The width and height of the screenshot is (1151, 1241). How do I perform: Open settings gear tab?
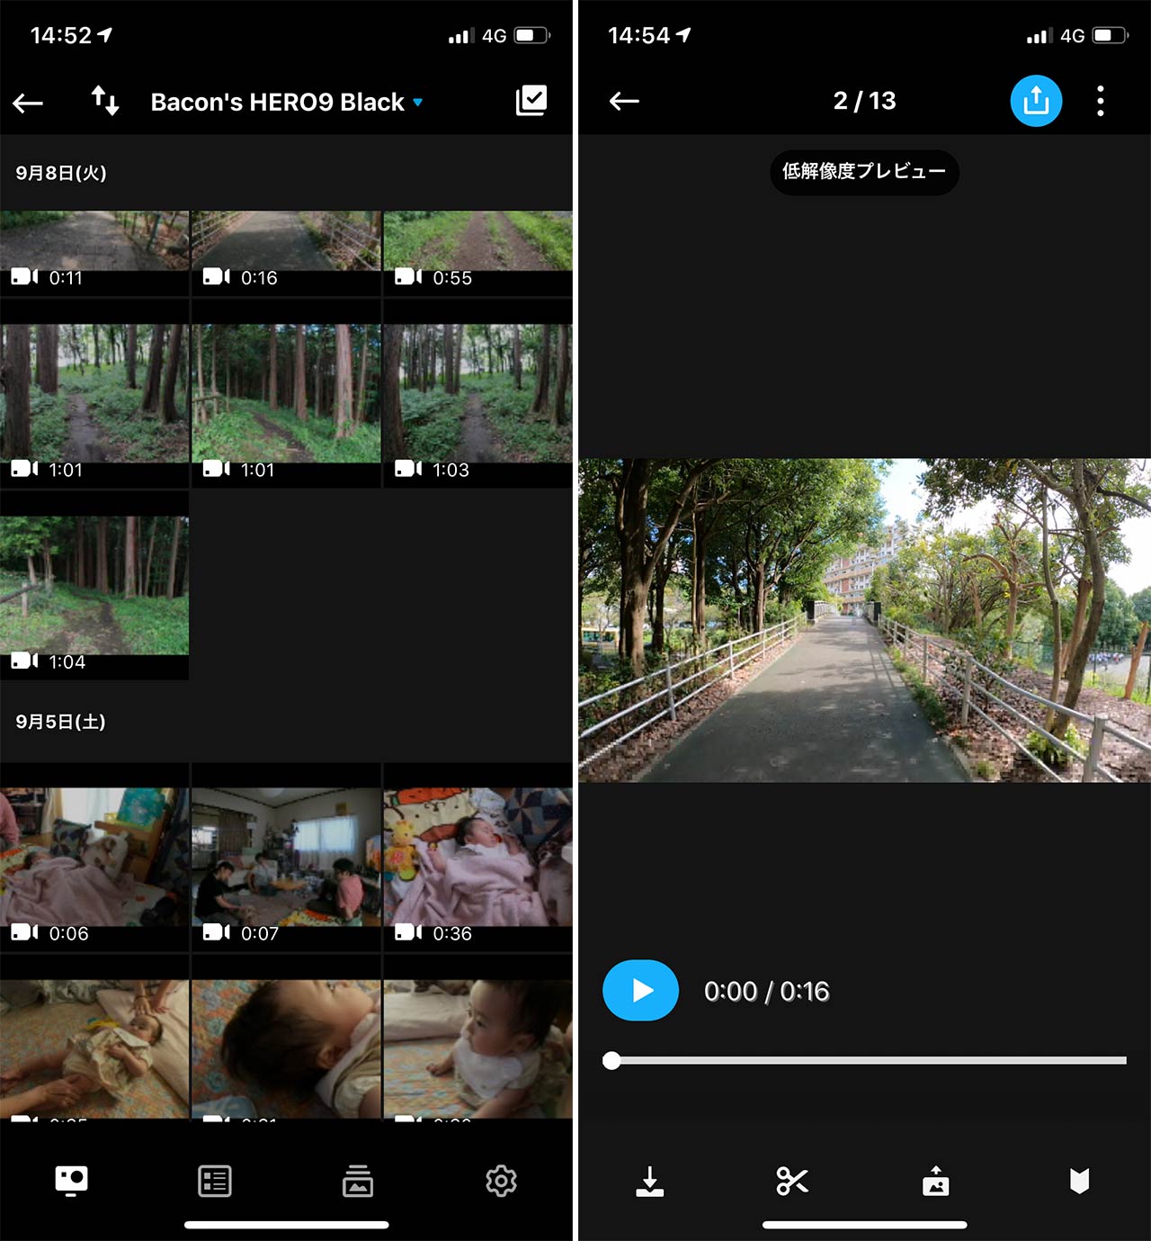click(x=501, y=1181)
